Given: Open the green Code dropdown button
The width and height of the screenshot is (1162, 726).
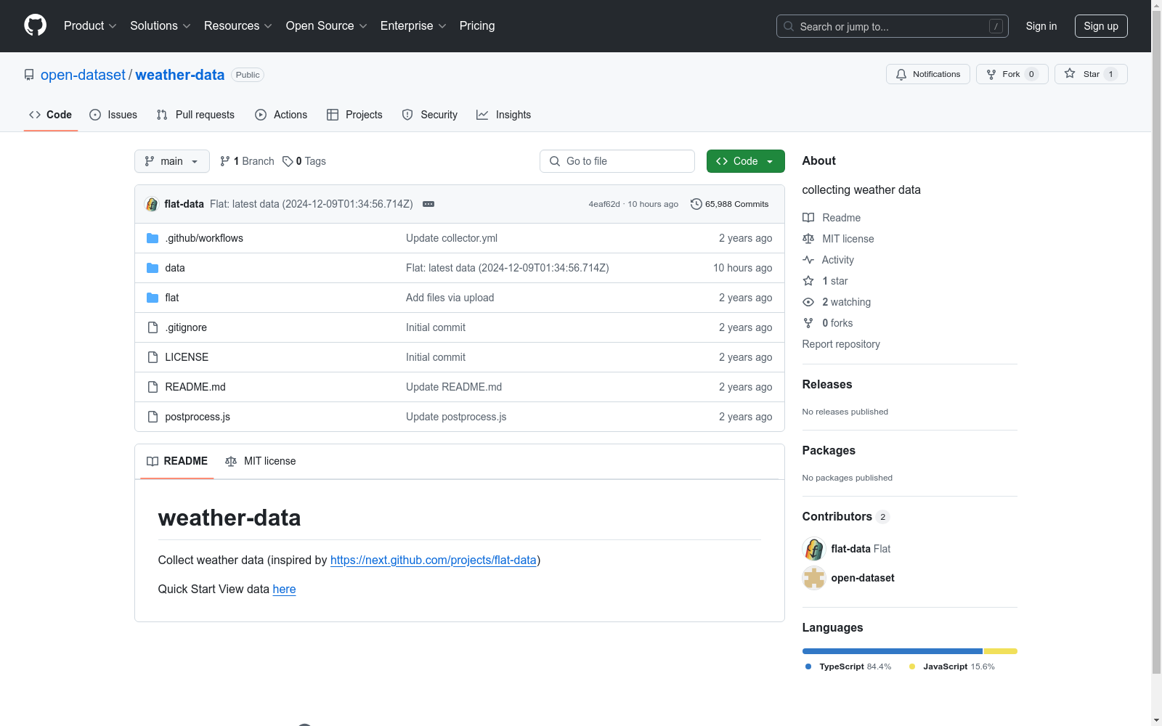Looking at the screenshot, I should [x=746, y=161].
